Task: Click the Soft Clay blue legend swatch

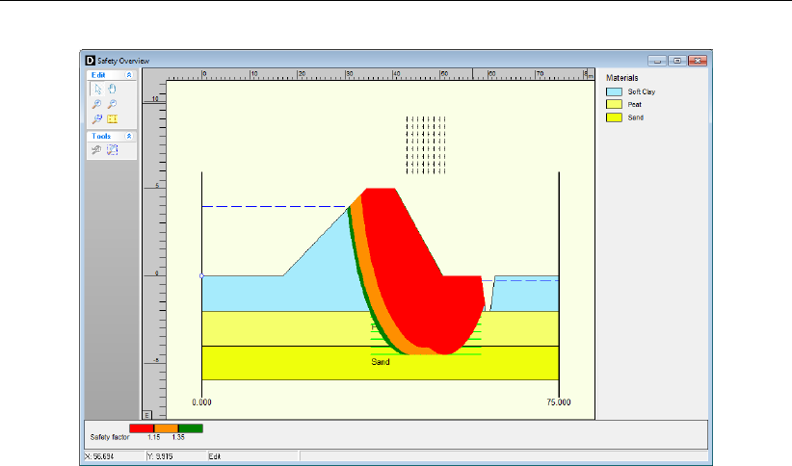Action: (x=614, y=91)
